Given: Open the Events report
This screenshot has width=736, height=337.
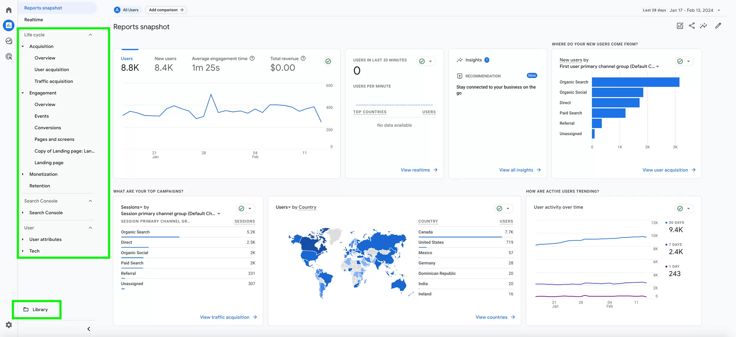Looking at the screenshot, I should pos(42,116).
